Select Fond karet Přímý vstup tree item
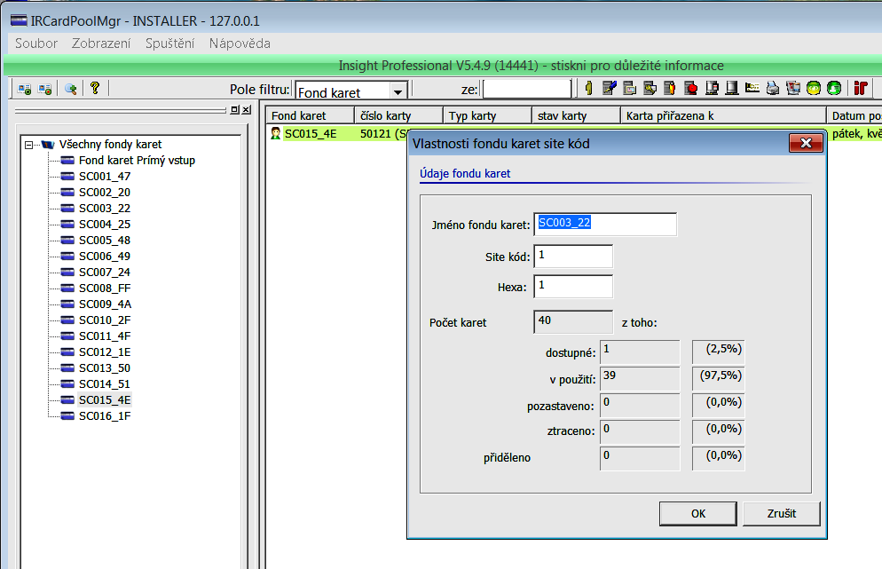 (137, 161)
